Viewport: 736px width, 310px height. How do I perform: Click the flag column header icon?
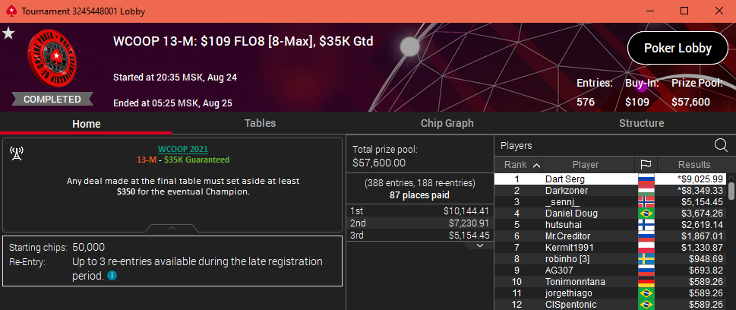[646, 164]
